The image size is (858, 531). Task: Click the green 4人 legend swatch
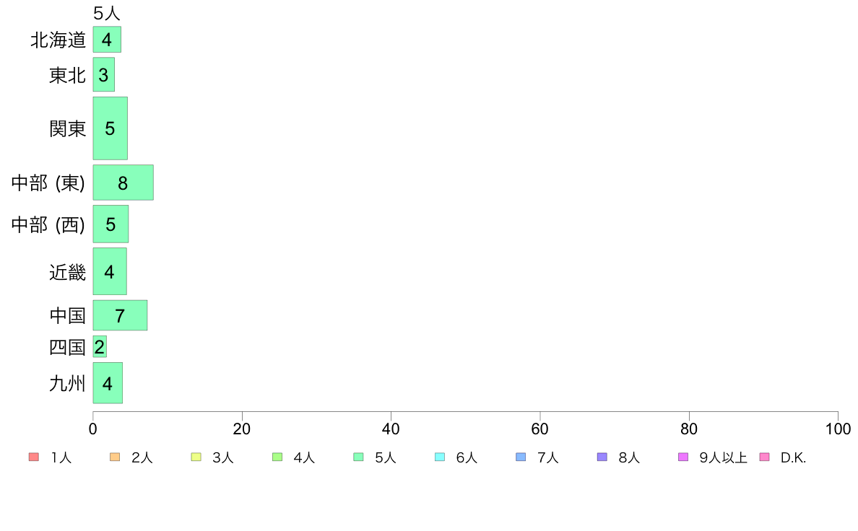(277, 457)
